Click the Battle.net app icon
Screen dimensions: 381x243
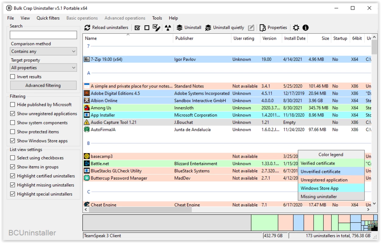click(x=86, y=163)
